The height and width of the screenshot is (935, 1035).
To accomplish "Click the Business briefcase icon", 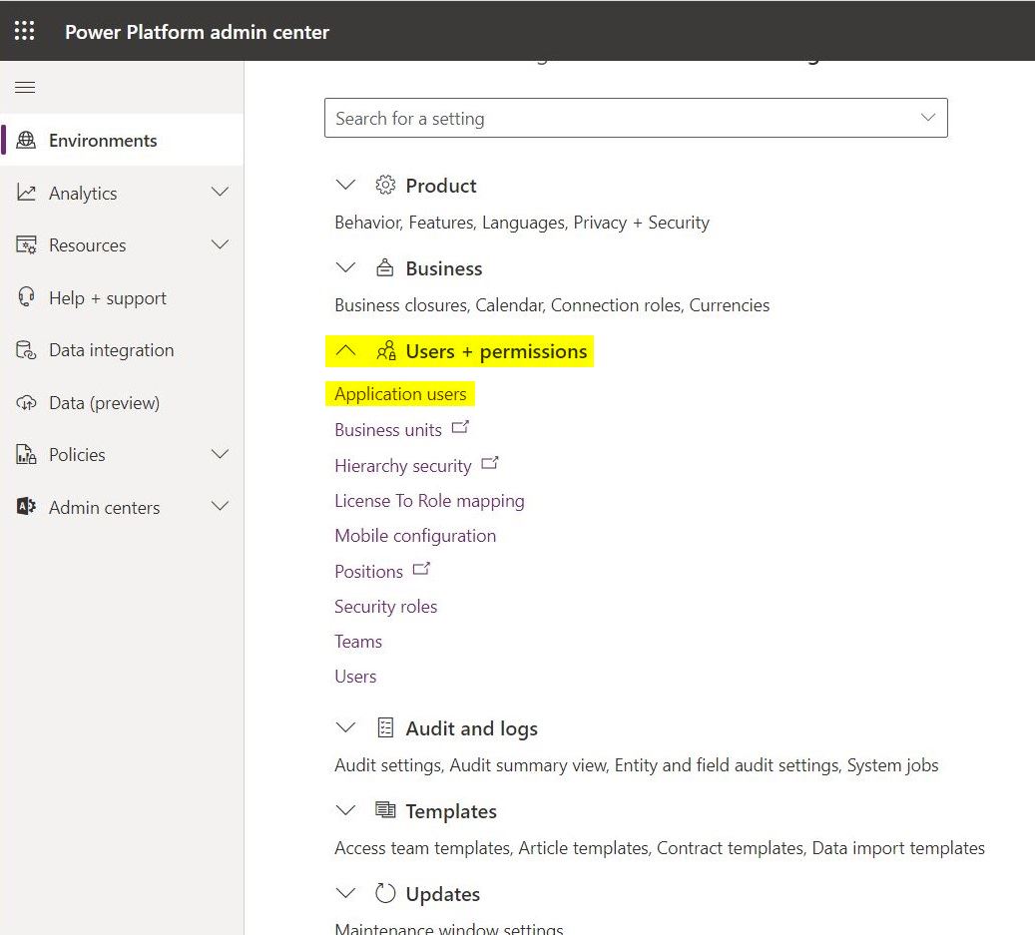I will [385, 267].
